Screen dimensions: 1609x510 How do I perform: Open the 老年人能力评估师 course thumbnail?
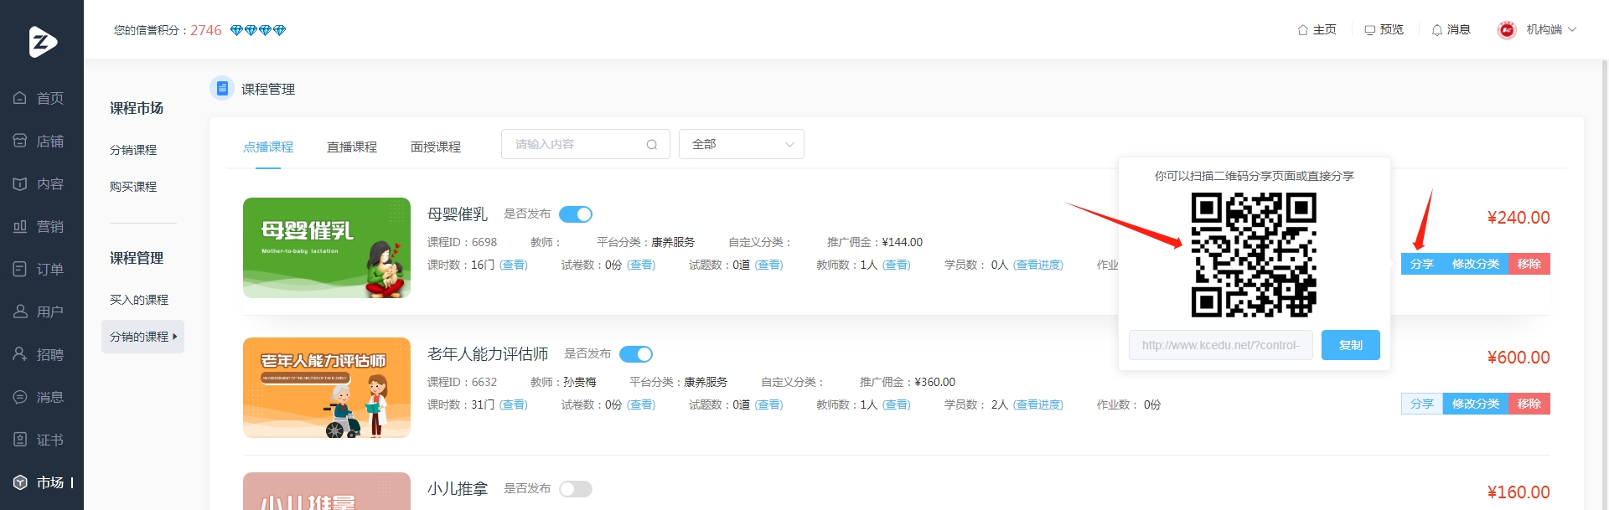(327, 388)
